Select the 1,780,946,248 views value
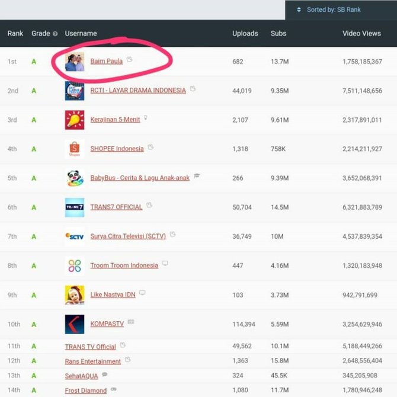The width and height of the screenshot is (397, 397). coord(362,390)
